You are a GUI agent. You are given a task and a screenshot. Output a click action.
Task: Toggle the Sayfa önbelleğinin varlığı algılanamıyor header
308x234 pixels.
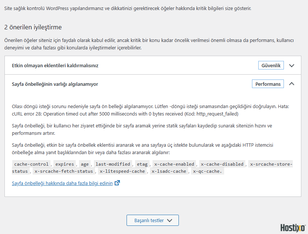[55, 84]
